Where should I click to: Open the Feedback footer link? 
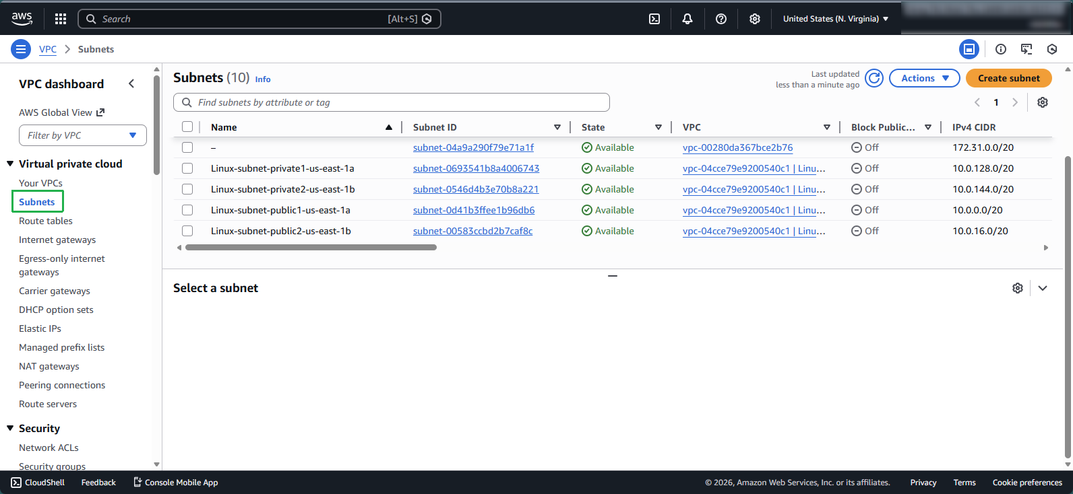coord(98,483)
